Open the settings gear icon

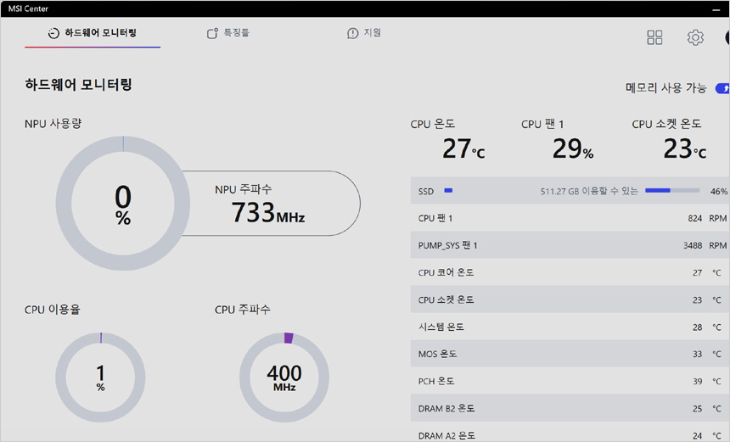(695, 37)
